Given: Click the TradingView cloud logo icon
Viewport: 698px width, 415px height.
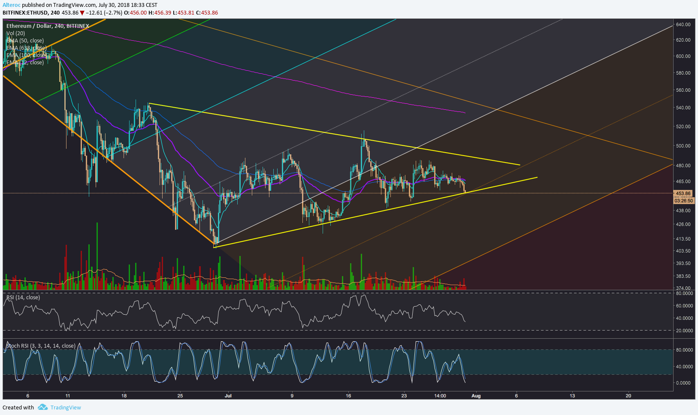Looking at the screenshot, I should tap(42, 407).
